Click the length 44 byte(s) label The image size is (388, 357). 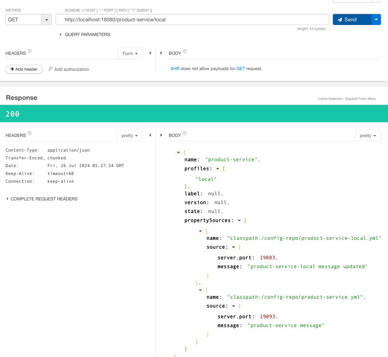pyautogui.click(x=311, y=29)
